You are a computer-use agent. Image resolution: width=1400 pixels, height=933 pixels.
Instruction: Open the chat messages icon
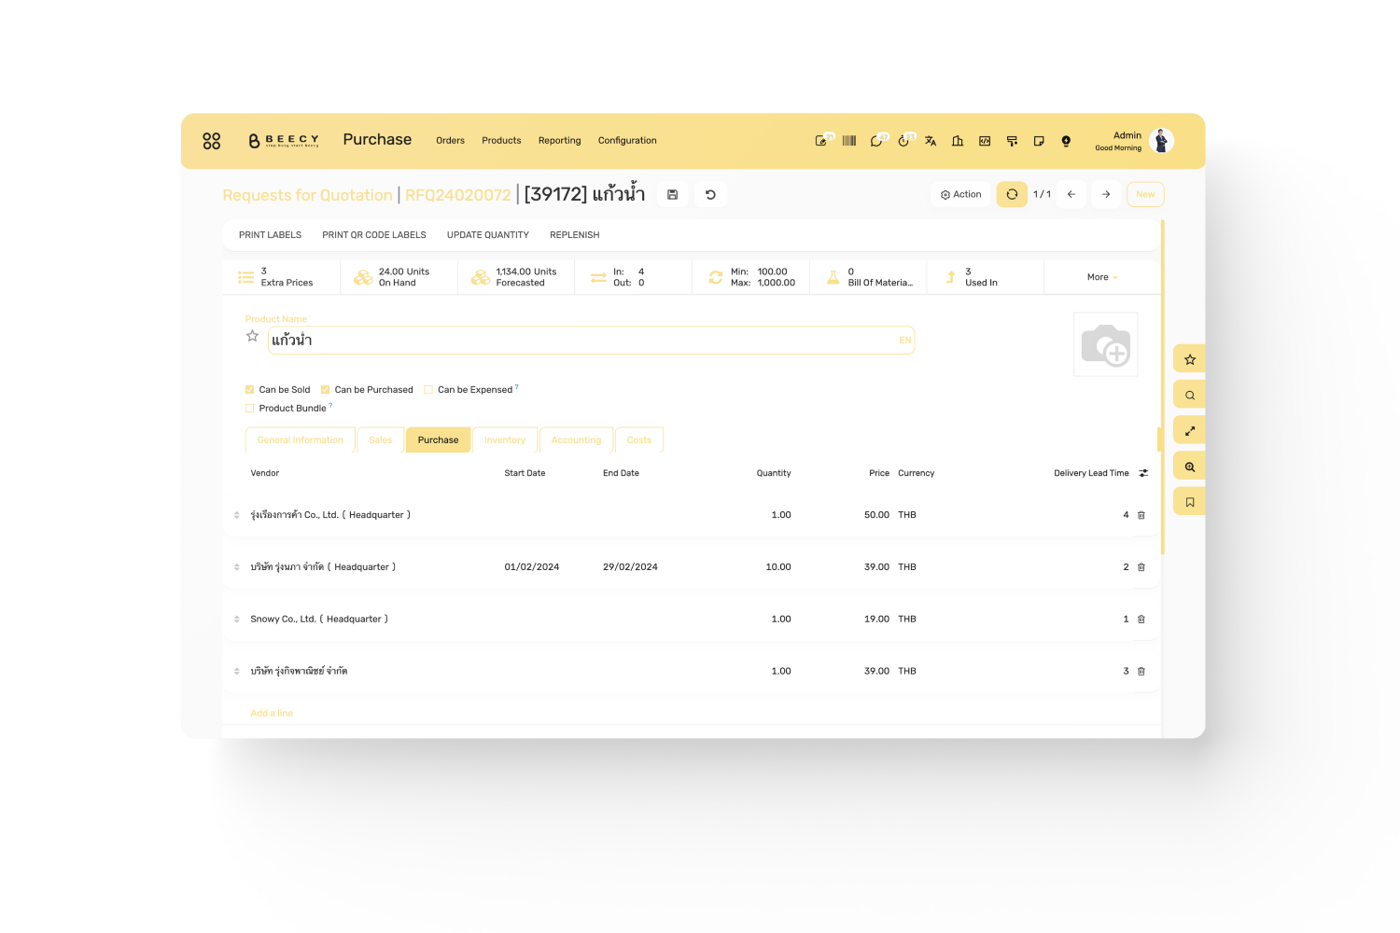click(x=876, y=141)
